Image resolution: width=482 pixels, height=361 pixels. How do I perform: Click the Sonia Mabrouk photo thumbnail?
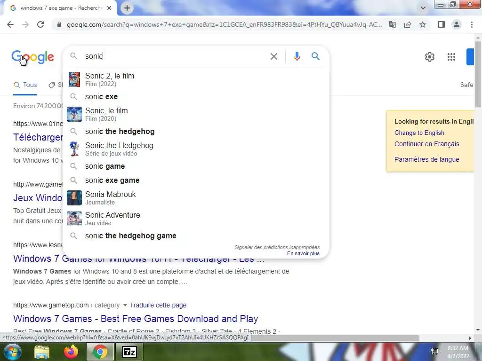tap(74, 198)
